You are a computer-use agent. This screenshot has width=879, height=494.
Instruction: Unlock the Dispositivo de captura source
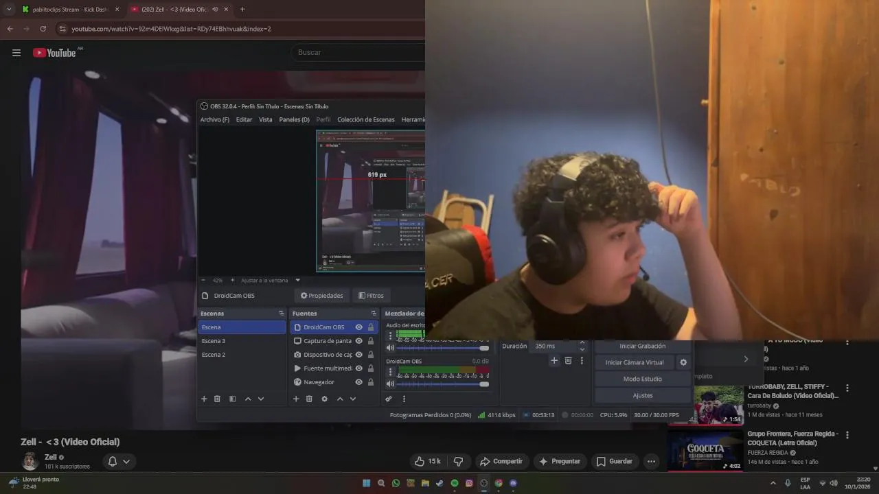(x=371, y=355)
